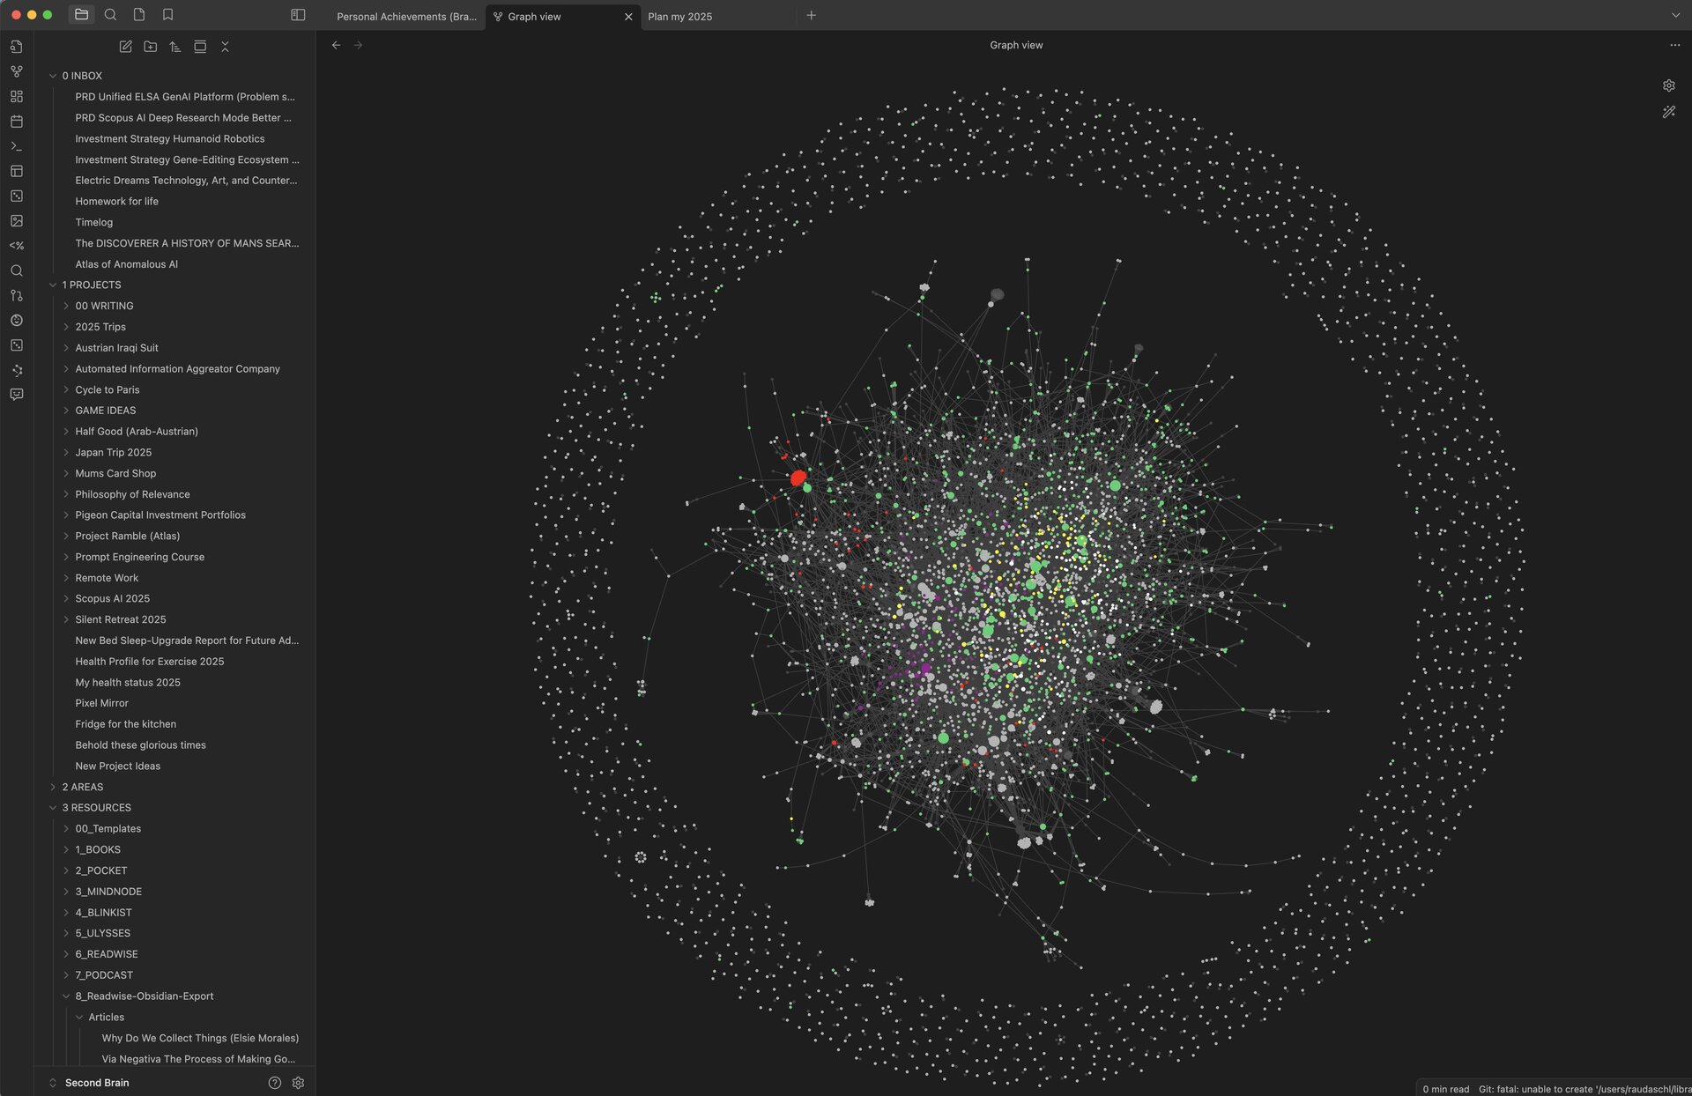
Task: Toggle the left sidebar panel
Action: pyautogui.click(x=298, y=15)
